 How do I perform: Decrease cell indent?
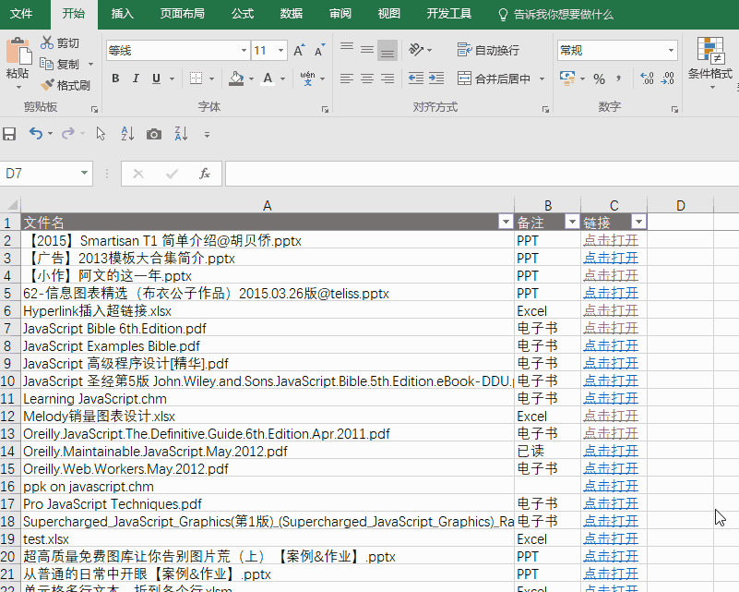tap(416, 79)
